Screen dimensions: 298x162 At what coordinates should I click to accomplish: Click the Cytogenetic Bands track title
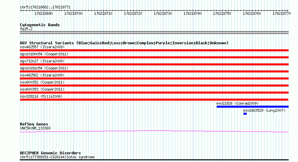click(40, 25)
